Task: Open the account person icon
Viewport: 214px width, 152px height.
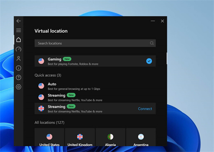Action: tap(19, 59)
